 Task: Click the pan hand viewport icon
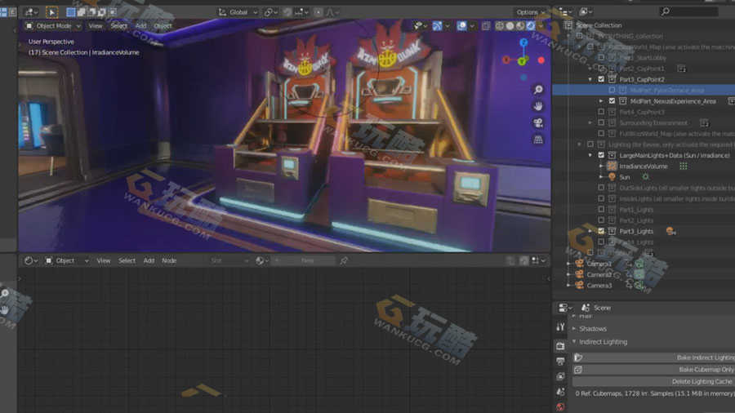538,106
